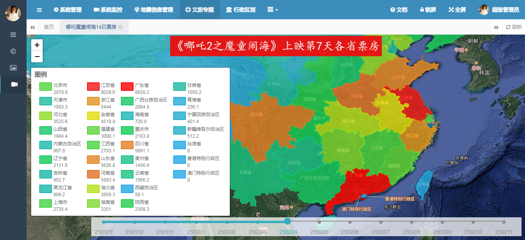Zoom out the map
The width and height of the screenshot is (525, 240).
(x=37, y=57)
